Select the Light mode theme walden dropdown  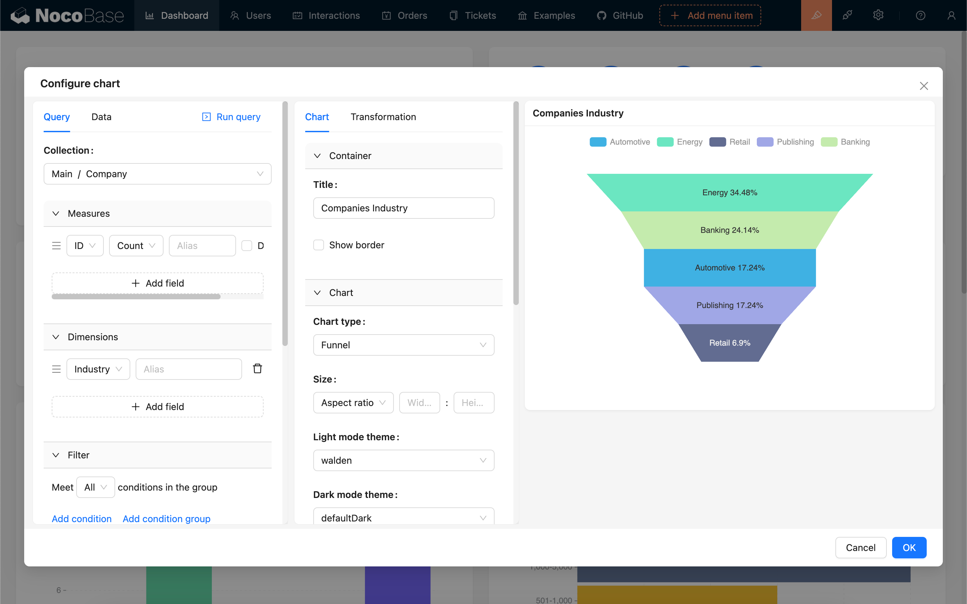pyautogui.click(x=404, y=460)
